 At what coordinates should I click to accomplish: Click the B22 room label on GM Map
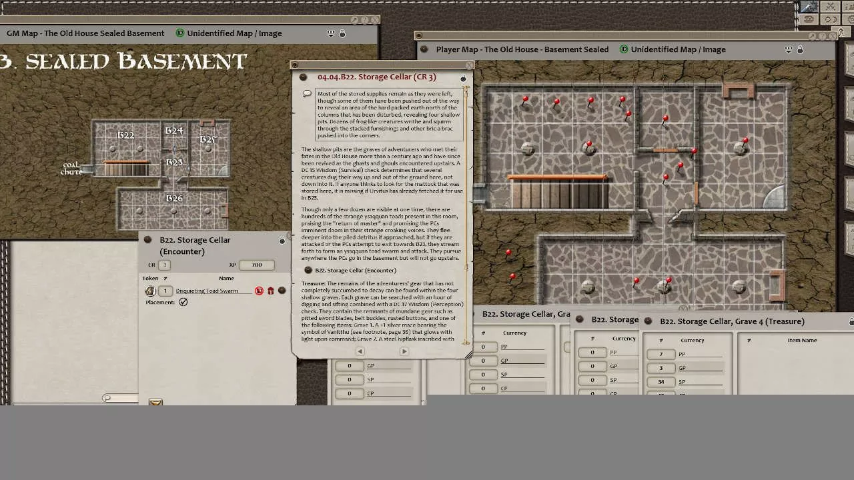125,135
